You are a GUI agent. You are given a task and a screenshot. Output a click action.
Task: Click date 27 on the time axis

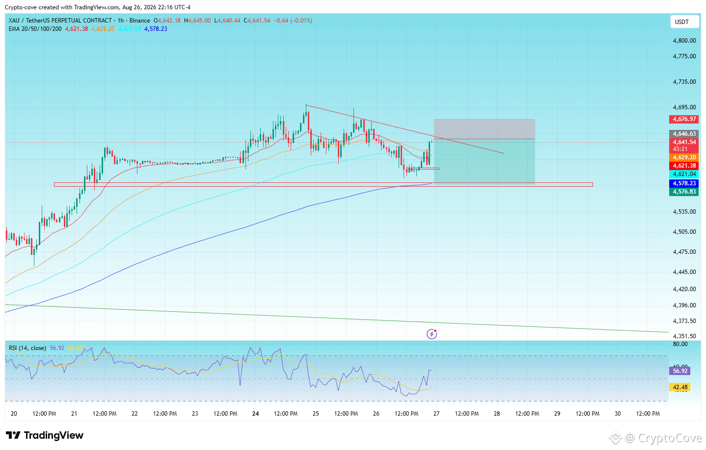point(436,414)
